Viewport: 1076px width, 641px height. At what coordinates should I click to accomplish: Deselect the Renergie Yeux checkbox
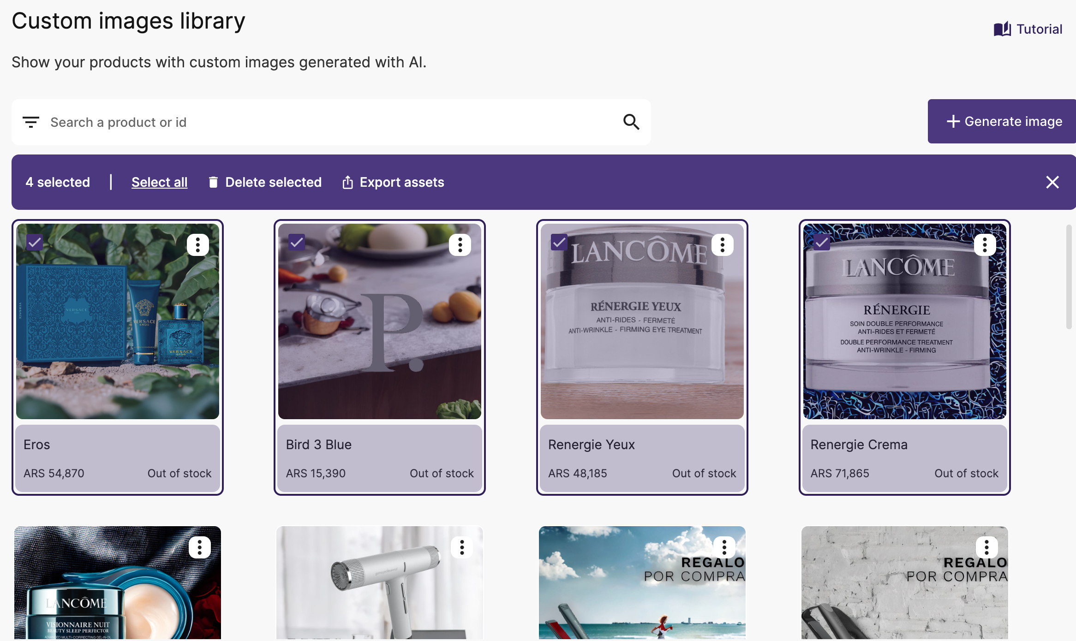559,242
